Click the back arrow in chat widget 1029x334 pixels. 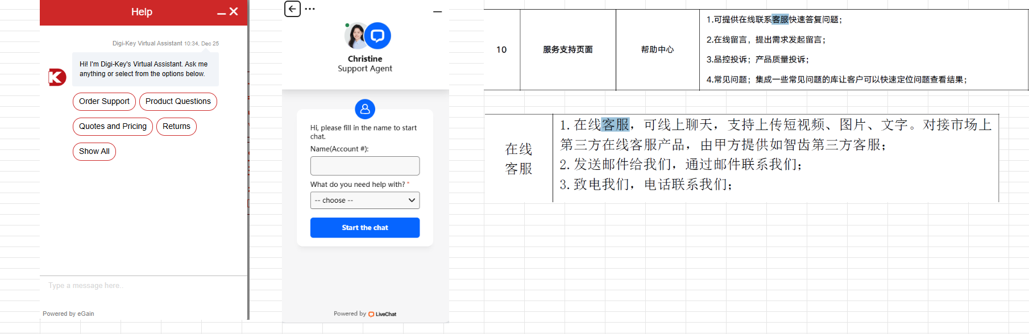[x=292, y=9]
